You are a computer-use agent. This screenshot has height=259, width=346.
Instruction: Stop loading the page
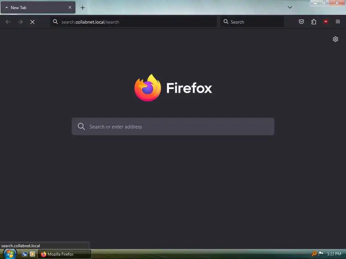(x=32, y=22)
